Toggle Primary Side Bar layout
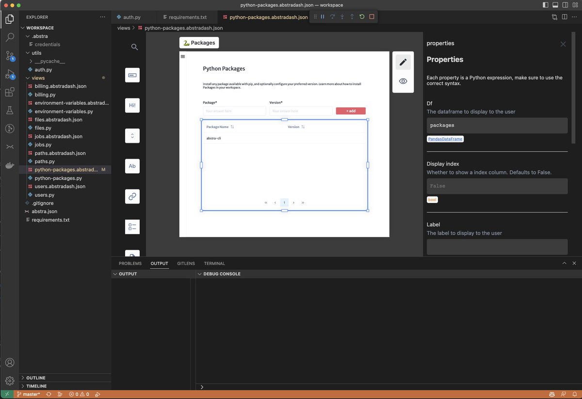The width and height of the screenshot is (582, 399). [x=546, y=5]
